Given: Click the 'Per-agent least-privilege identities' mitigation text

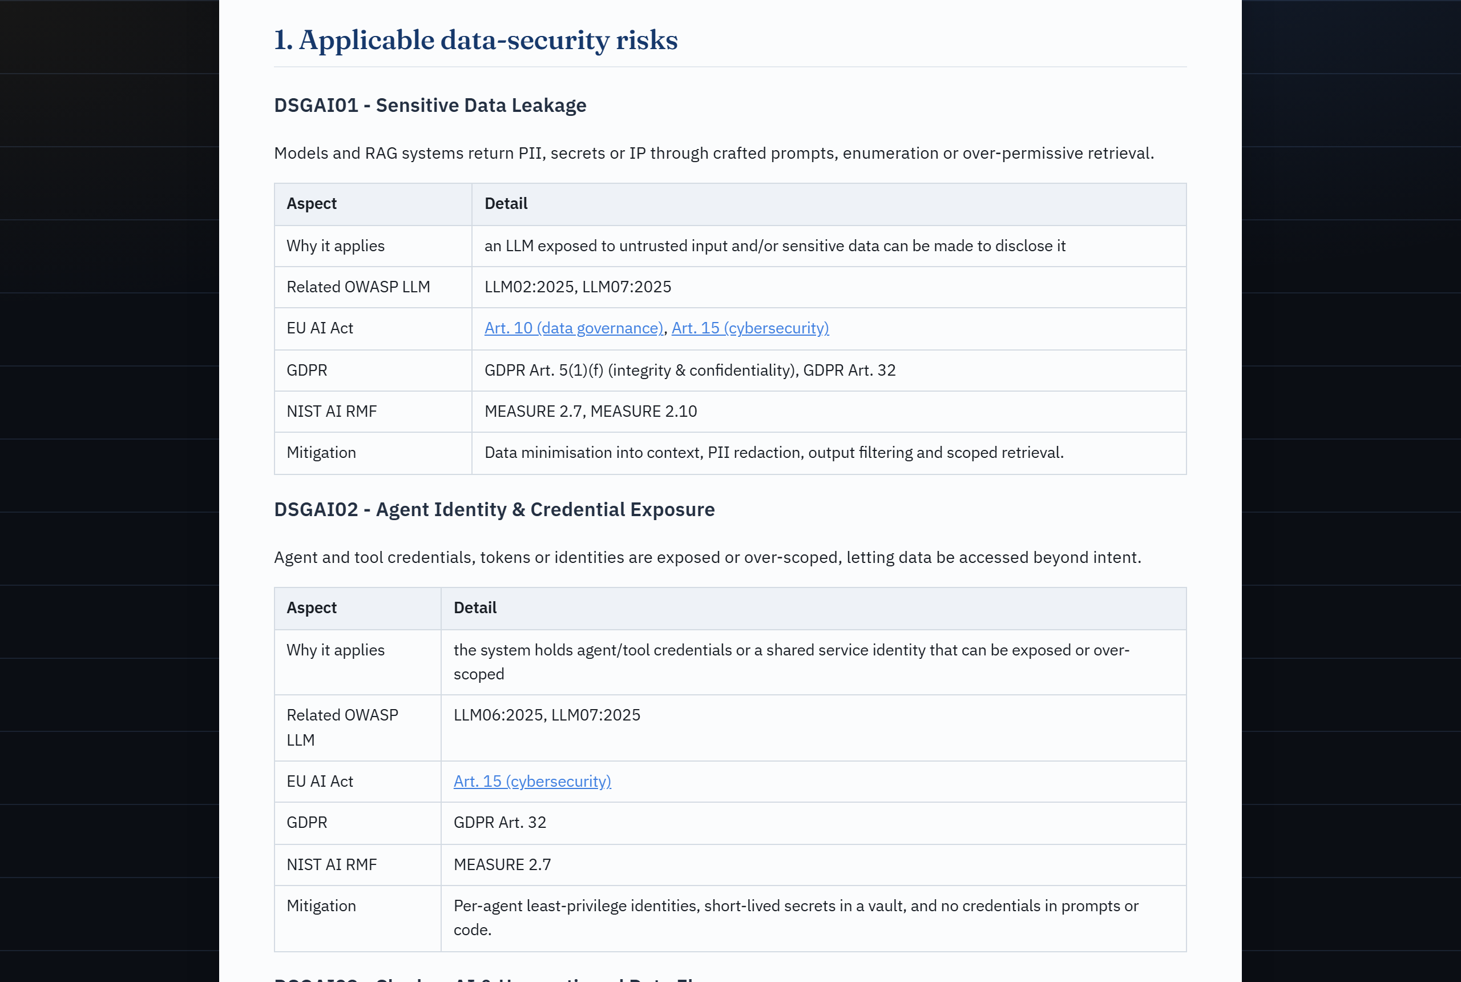Looking at the screenshot, I should click(x=796, y=918).
